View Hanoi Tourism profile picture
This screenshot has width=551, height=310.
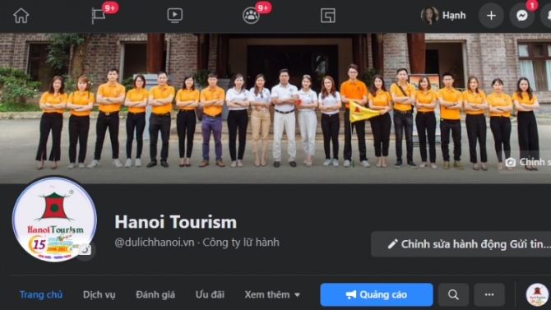point(54,220)
